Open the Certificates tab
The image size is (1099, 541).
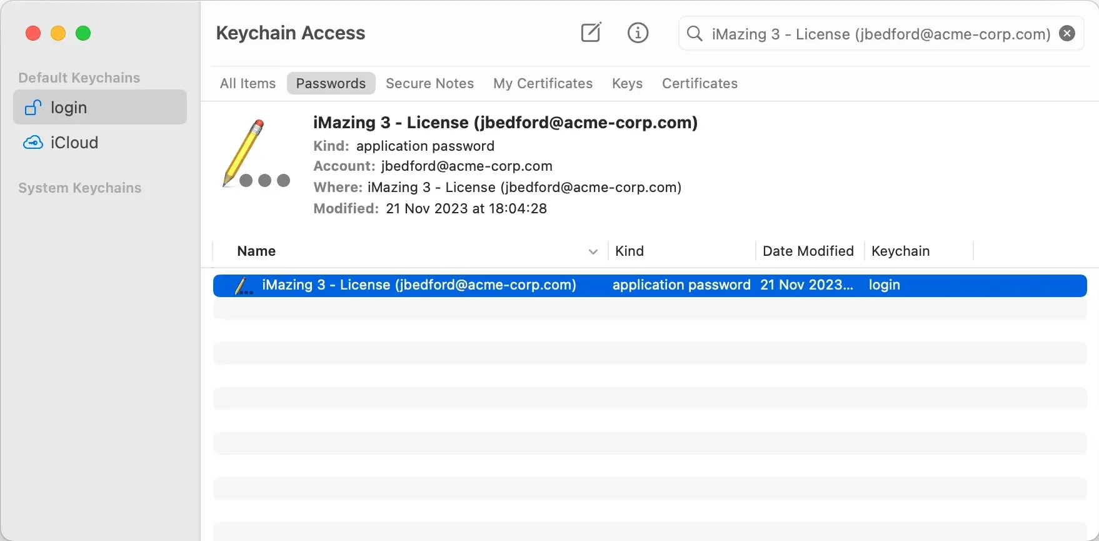pos(700,83)
